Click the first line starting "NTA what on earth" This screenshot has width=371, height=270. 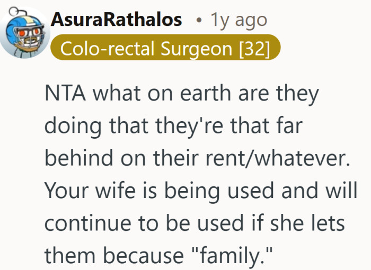coord(182,95)
